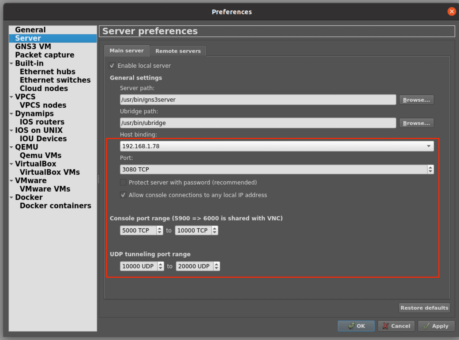Click spinner on 10000 UDP tunneling port
Image resolution: width=459 pixels, height=340 pixels.
[161, 266]
